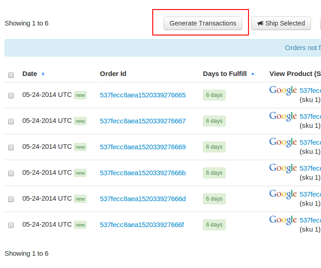Image resolution: width=321 pixels, height=268 pixels.
Task: Click the Ship Selected button
Action: tap(281, 23)
